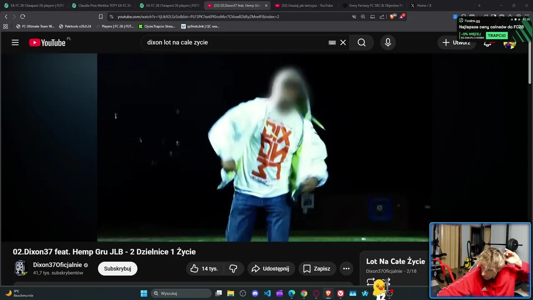Open Players | FC 26 | FUT bookmark

(x=115, y=26)
